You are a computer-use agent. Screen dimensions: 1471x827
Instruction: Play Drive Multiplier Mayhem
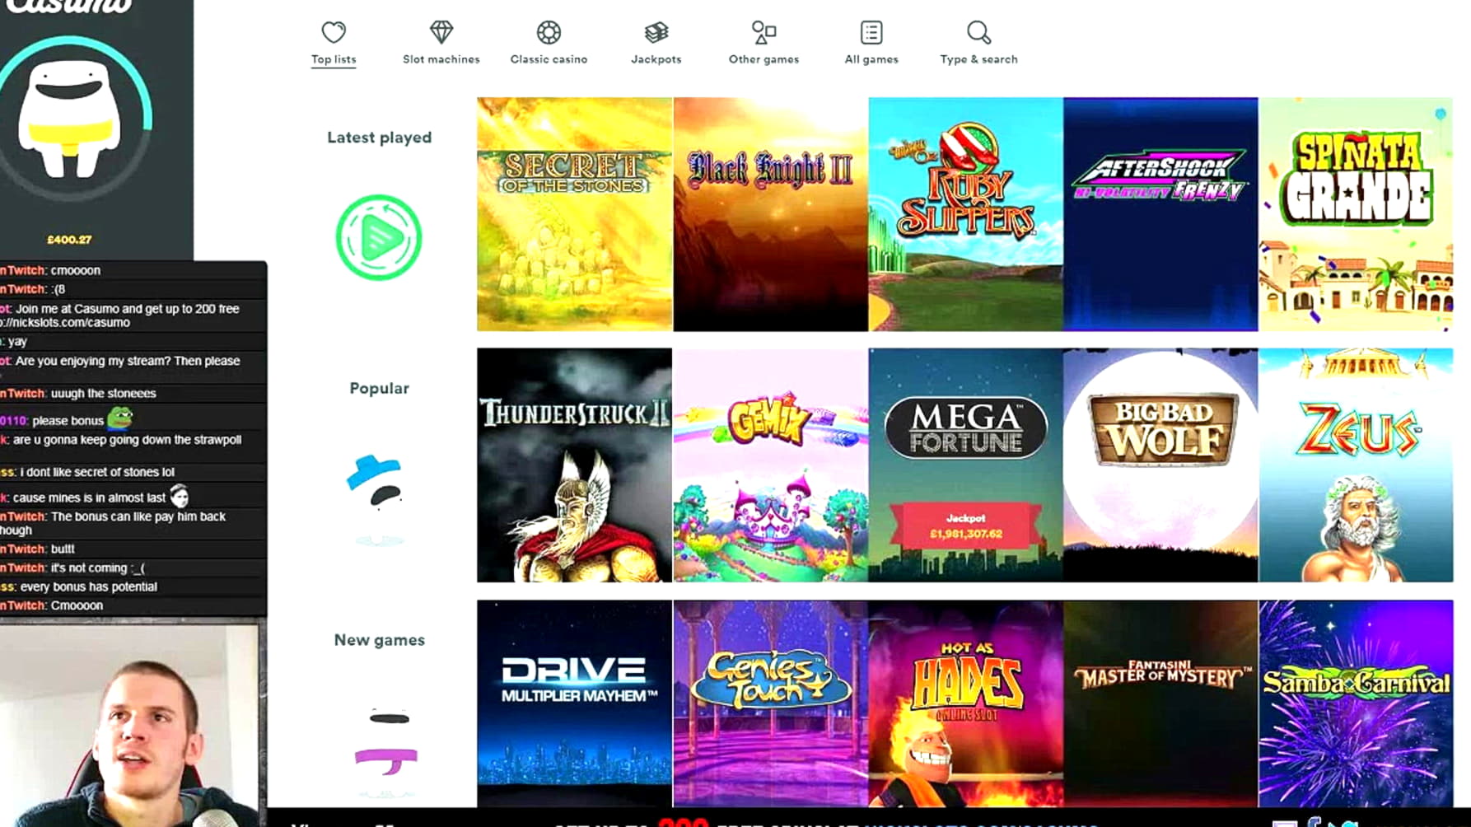pos(575,703)
